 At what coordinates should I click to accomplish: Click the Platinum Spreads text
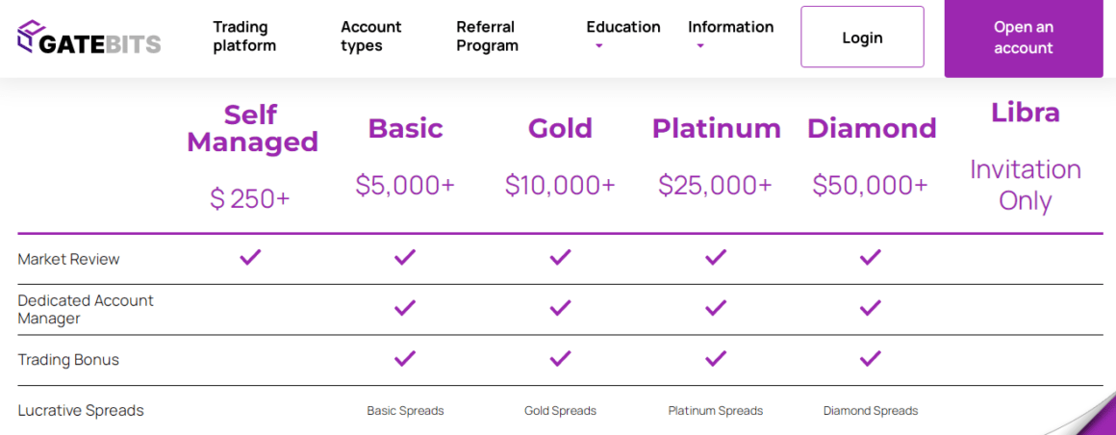click(715, 411)
